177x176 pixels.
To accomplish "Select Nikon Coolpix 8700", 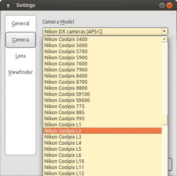I will click(x=102, y=82).
